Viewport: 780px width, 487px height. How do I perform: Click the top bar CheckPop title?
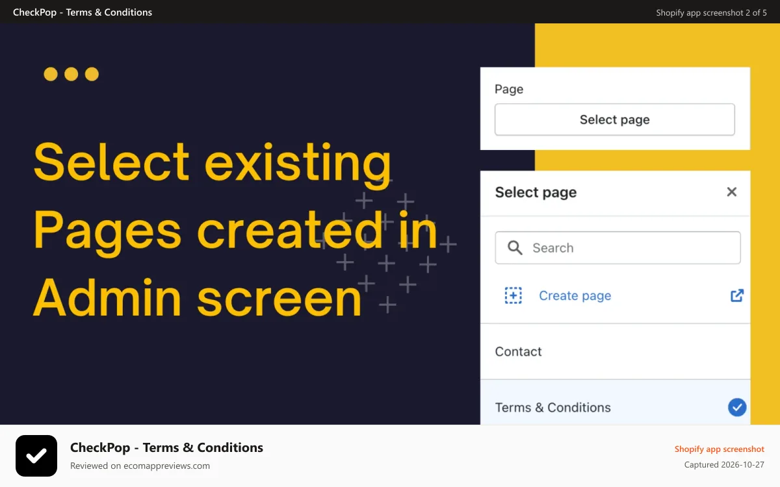point(83,12)
